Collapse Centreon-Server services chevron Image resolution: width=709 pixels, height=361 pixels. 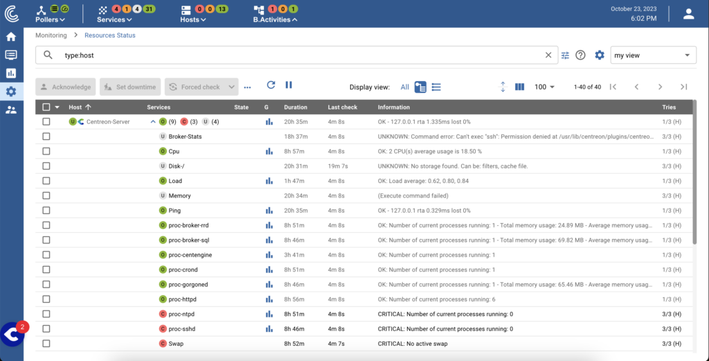(x=153, y=122)
